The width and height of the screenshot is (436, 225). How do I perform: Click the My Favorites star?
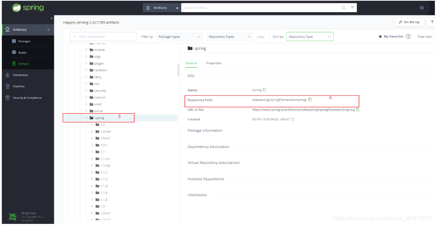pos(380,36)
